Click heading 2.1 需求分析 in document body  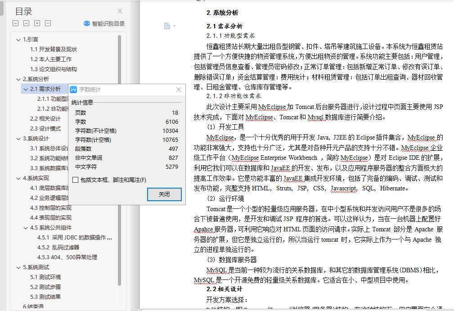click(225, 26)
